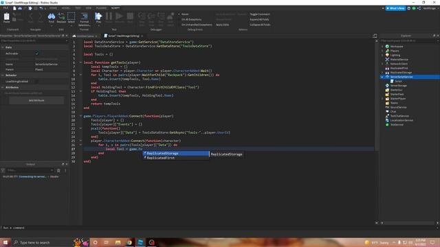Click the Paste clipboard icon
This screenshot has height=247, width=440.
click(6, 17)
